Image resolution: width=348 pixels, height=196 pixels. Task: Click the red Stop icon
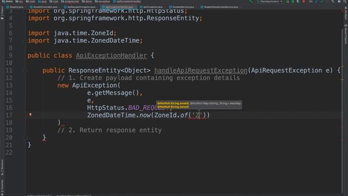click(303, 2)
